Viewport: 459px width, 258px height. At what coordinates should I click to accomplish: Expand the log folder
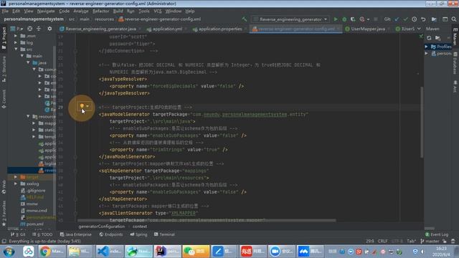coord(16,43)
